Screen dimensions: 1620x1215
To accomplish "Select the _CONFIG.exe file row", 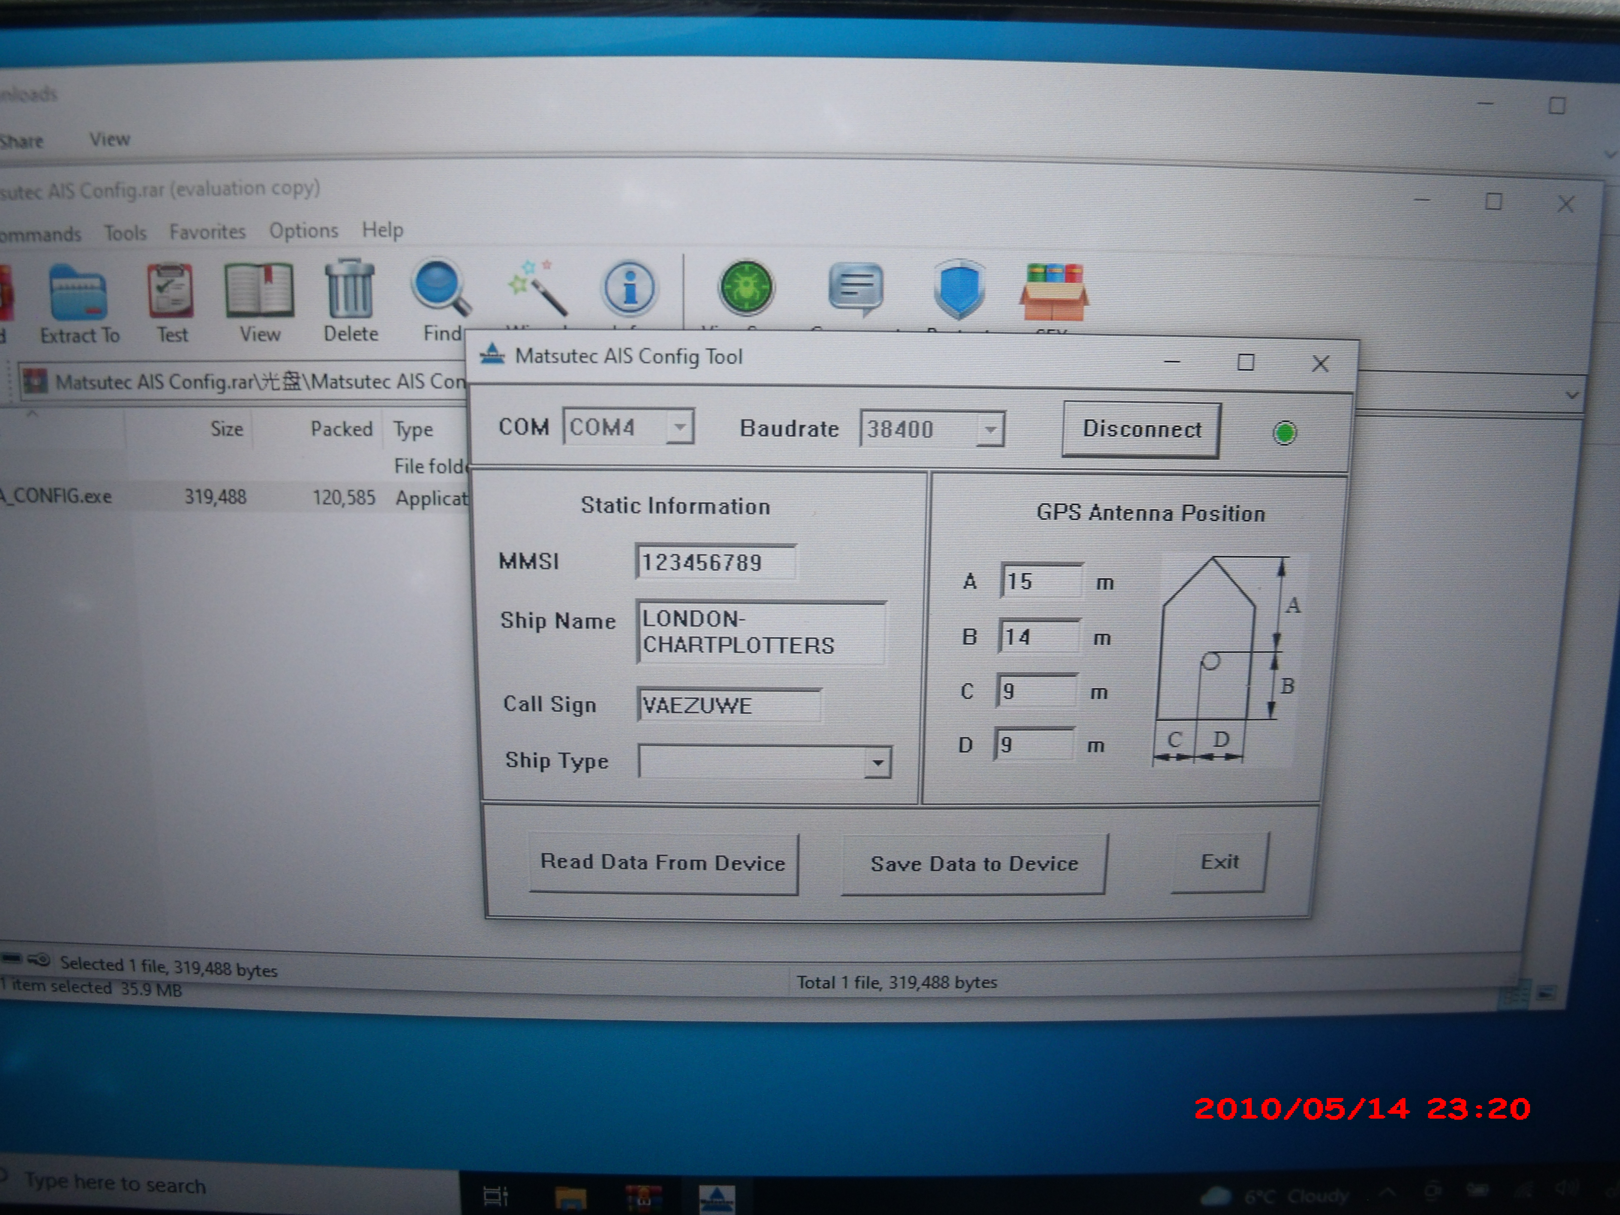I will point(234,496).
